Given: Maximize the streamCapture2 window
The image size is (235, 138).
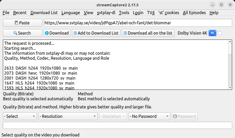Looking at the screenshot, I should click(x=221, y=5).
